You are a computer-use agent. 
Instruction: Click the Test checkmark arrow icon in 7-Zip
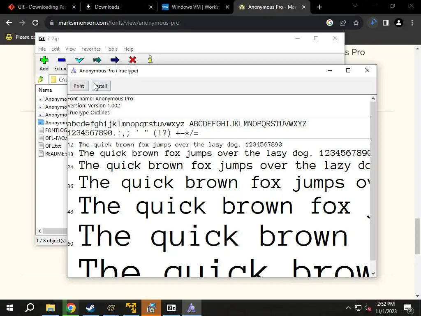79,60
